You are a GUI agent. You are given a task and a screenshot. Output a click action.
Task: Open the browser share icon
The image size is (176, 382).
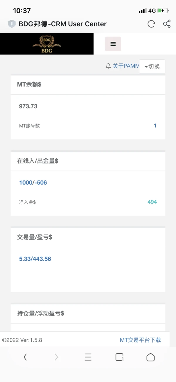tap(167, 24)
